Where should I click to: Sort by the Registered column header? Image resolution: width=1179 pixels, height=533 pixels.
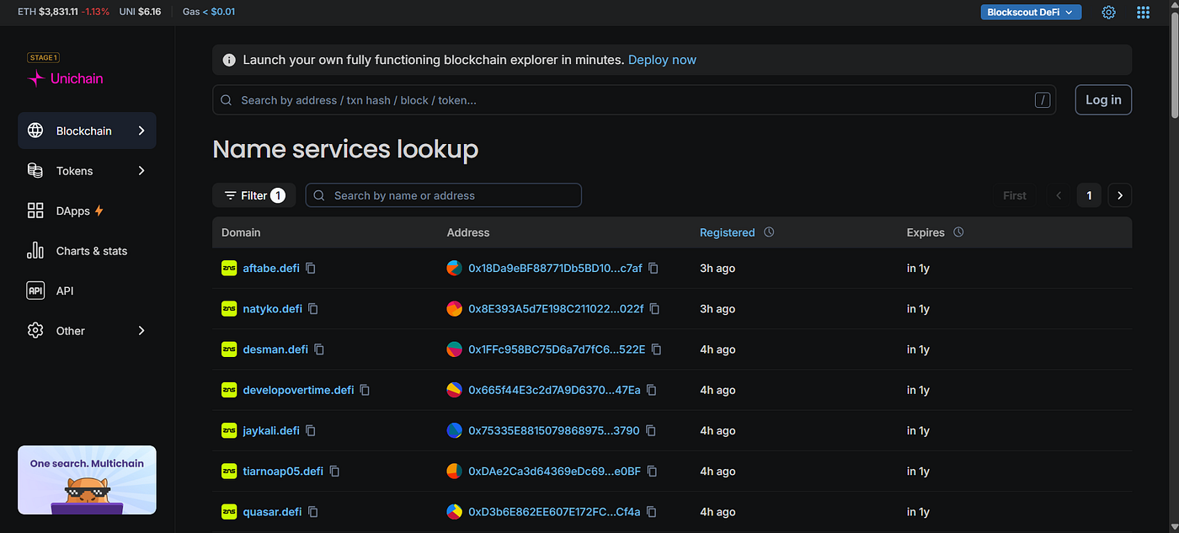[728, 232]
